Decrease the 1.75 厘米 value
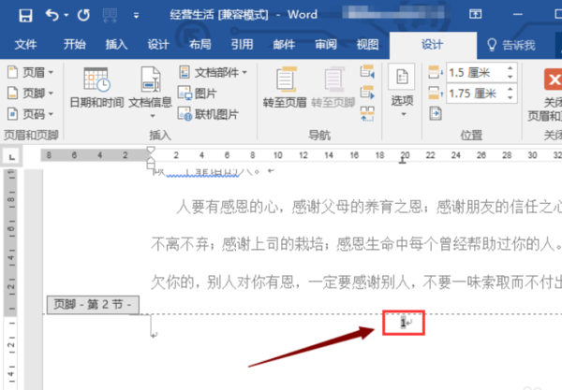Image resolution: width=562 pixels, height=390 pixels. (x=510, y=97)
